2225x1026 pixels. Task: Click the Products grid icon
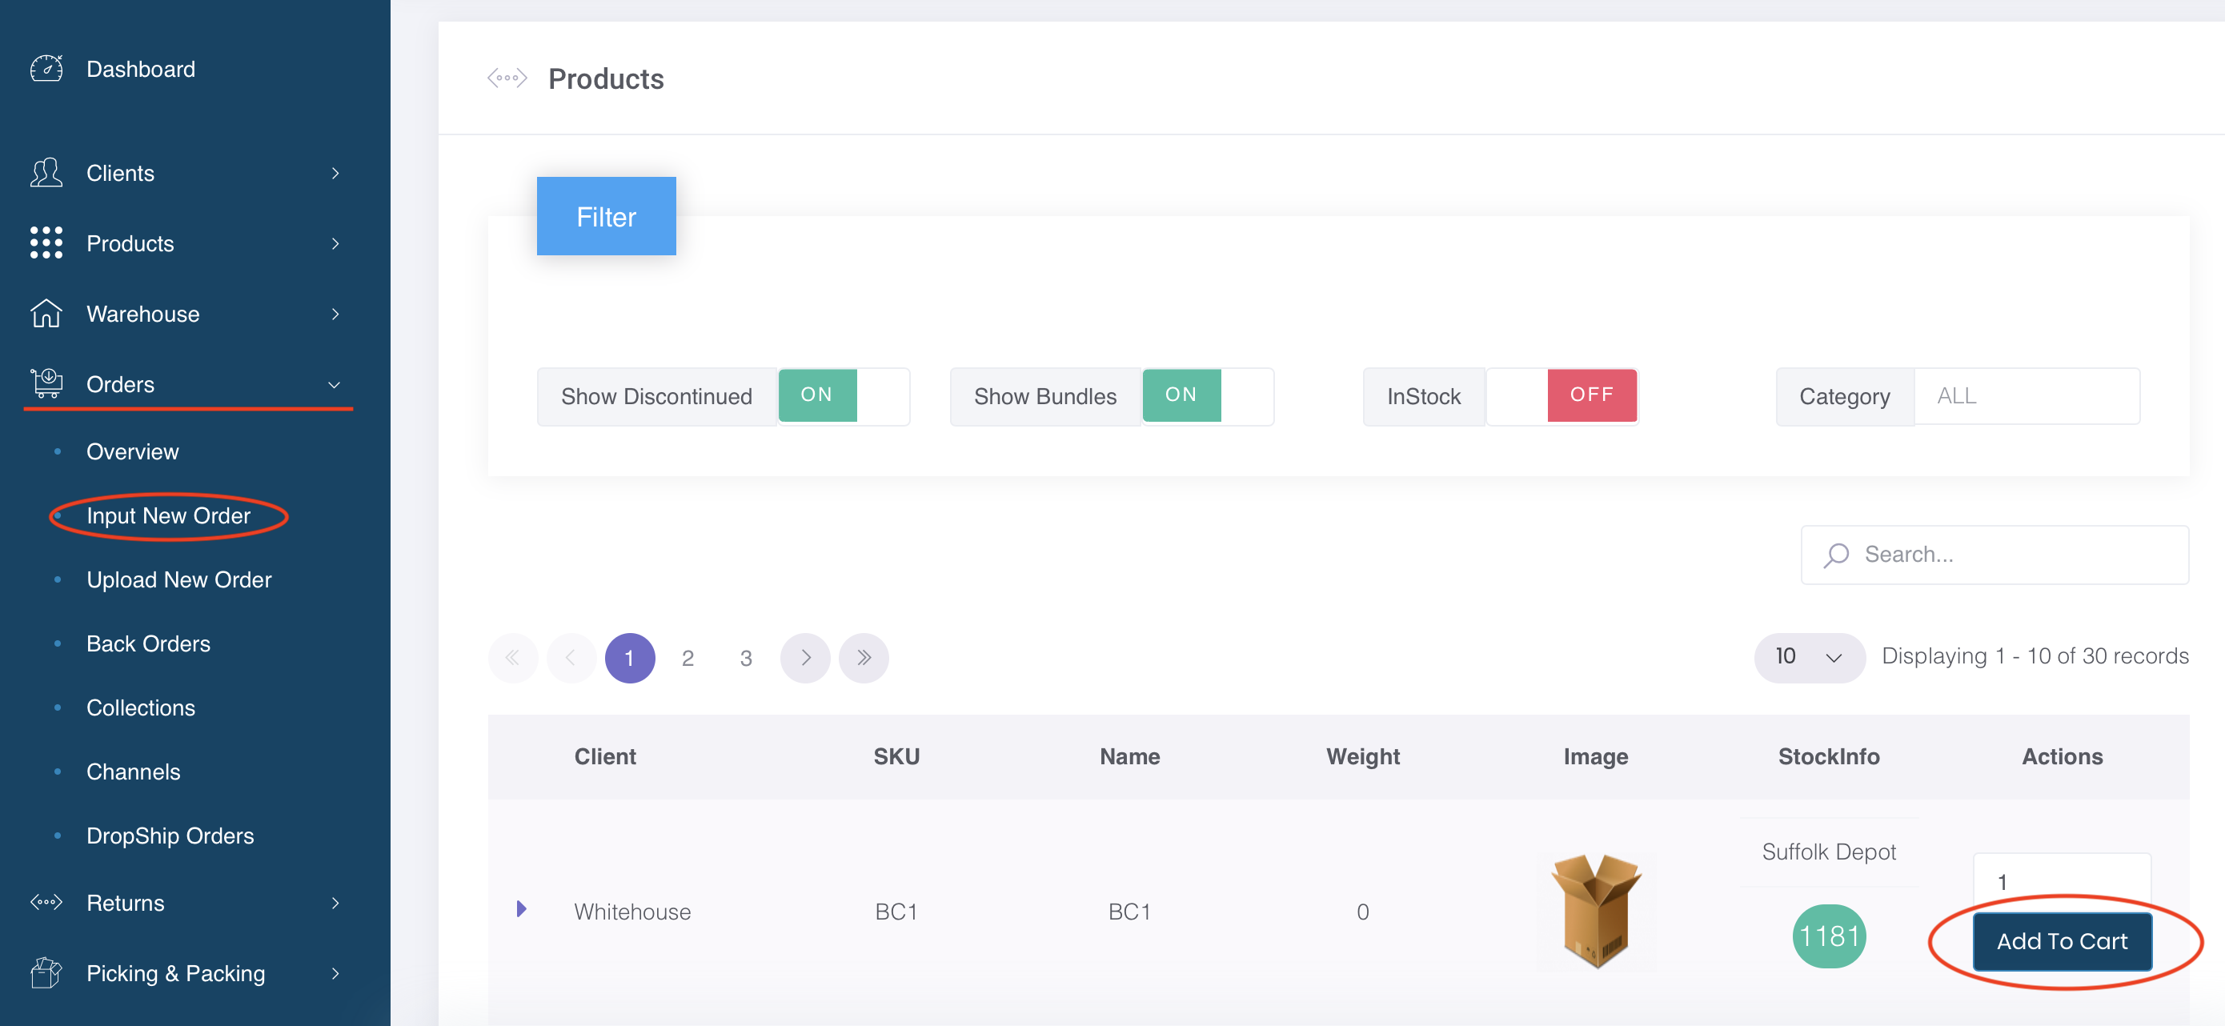click(46, 242)
